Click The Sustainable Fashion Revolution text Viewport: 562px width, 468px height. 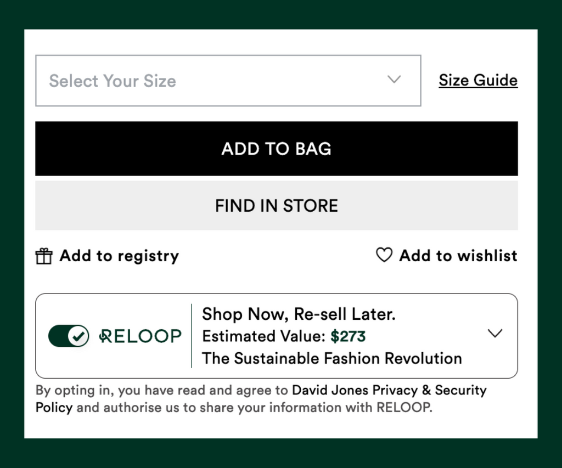[332, 358]
